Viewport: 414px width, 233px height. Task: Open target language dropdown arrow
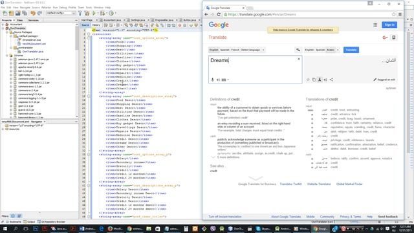(x=338, y=50)
